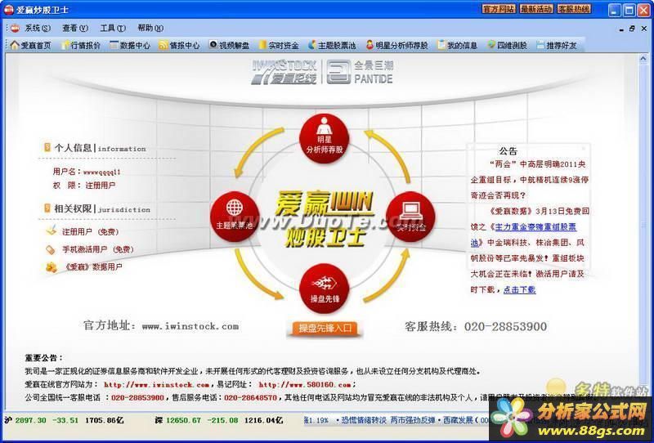This screenshot has width=654, height=443.
Task: Click the 最新活动 title bar button
Action: tap(536, 9)
